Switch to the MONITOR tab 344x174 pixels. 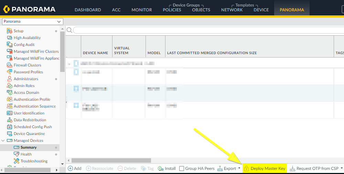142,10
